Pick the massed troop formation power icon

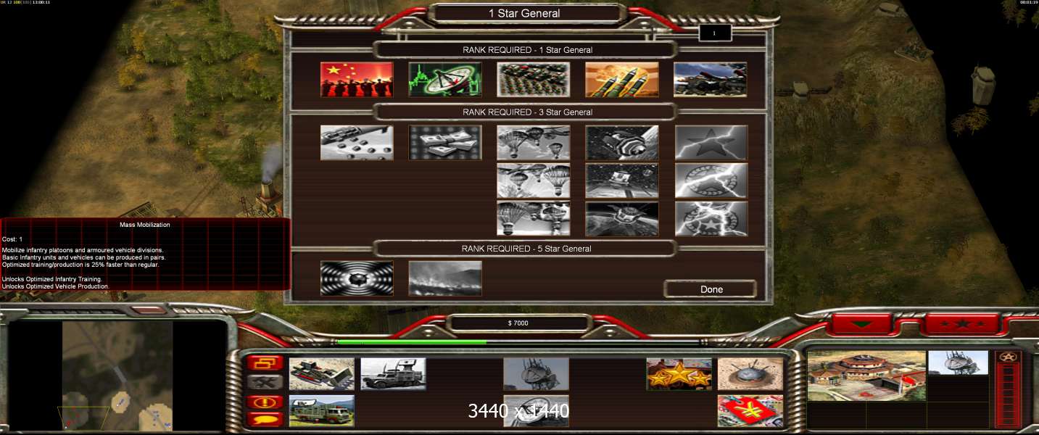(534, 79)
